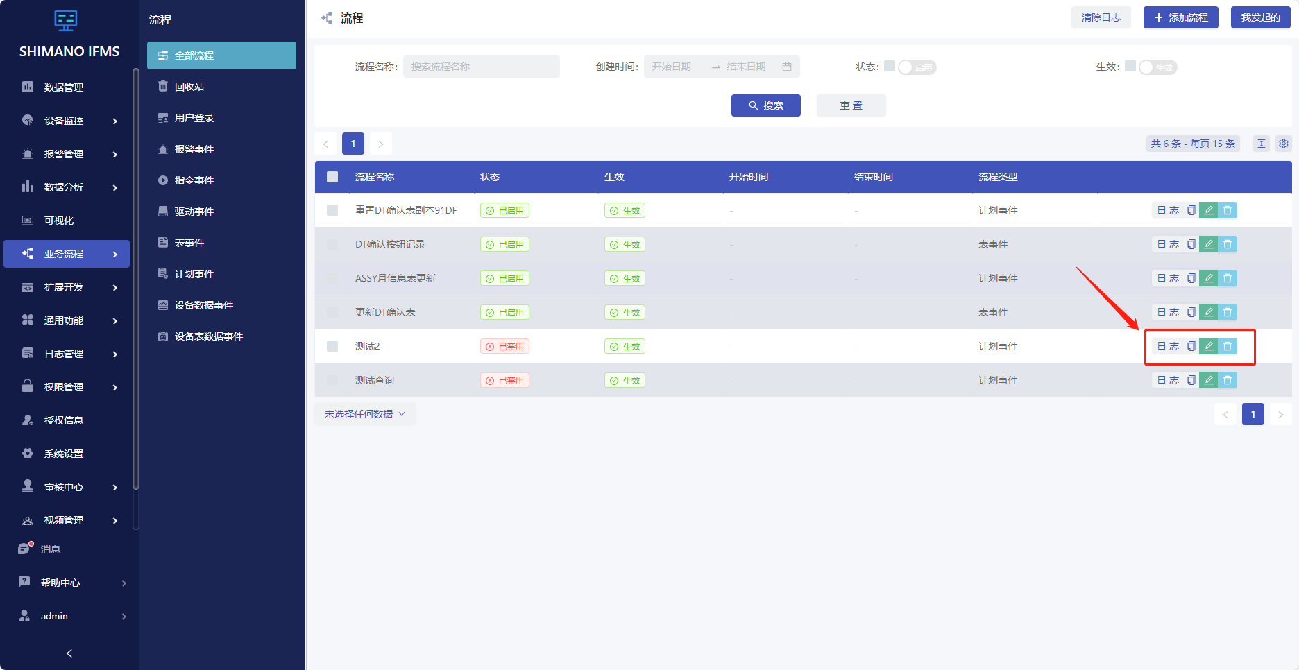
Task: Expand the 通用功能 sidebar menu
Action: coord(66,320)
